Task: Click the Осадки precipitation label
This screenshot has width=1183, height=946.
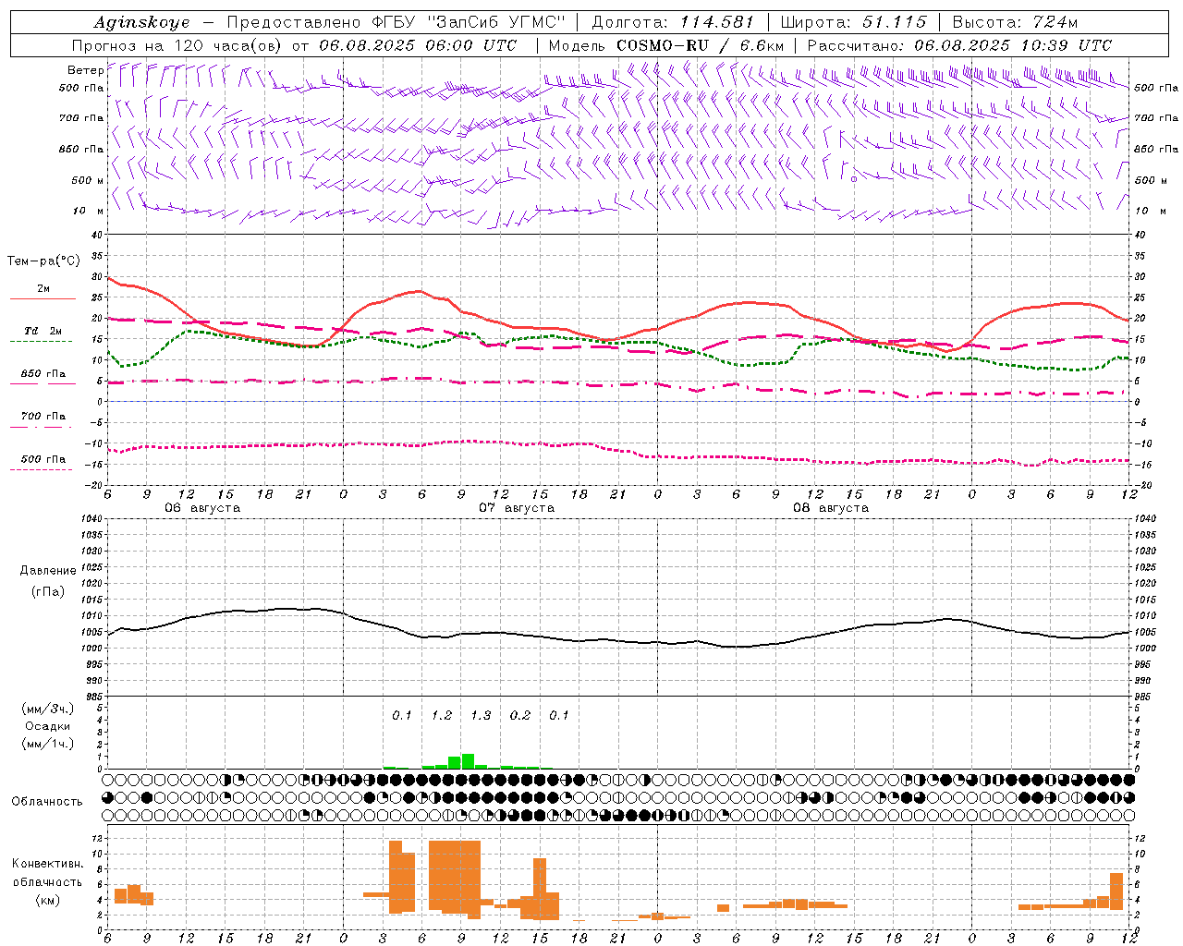Action: [48, 726]
